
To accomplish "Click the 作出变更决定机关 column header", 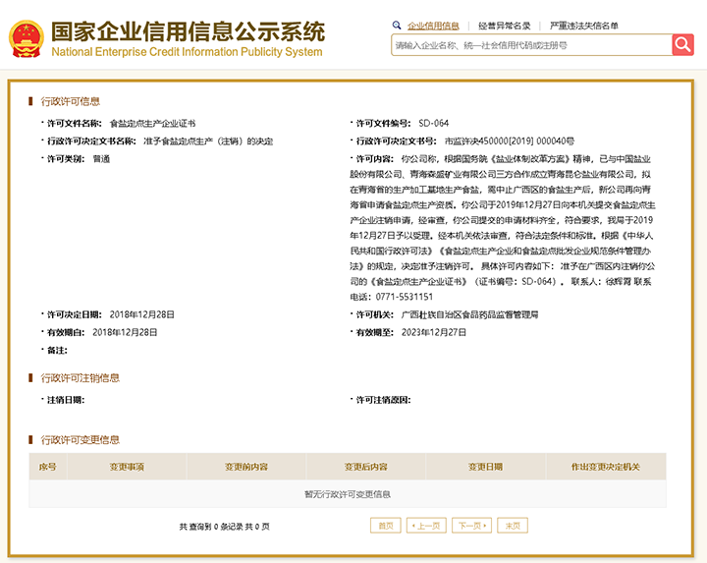I will coord(605,467).
